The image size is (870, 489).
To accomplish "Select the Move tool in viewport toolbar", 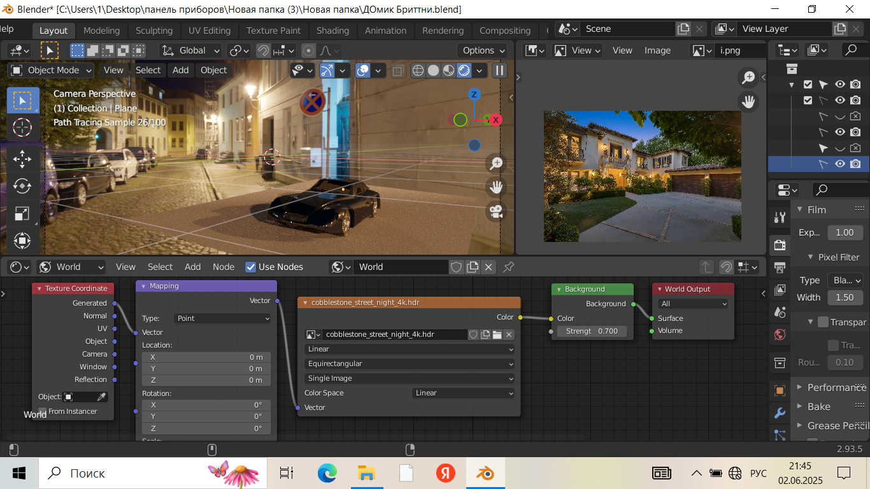I will [x=22, y=158].
